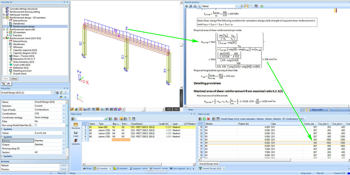Click the picture icon in Report preview toolbar

click(x=256, y=6)
